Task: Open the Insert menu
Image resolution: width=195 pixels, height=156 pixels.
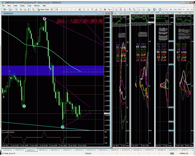Action: (x=15, y=6)
